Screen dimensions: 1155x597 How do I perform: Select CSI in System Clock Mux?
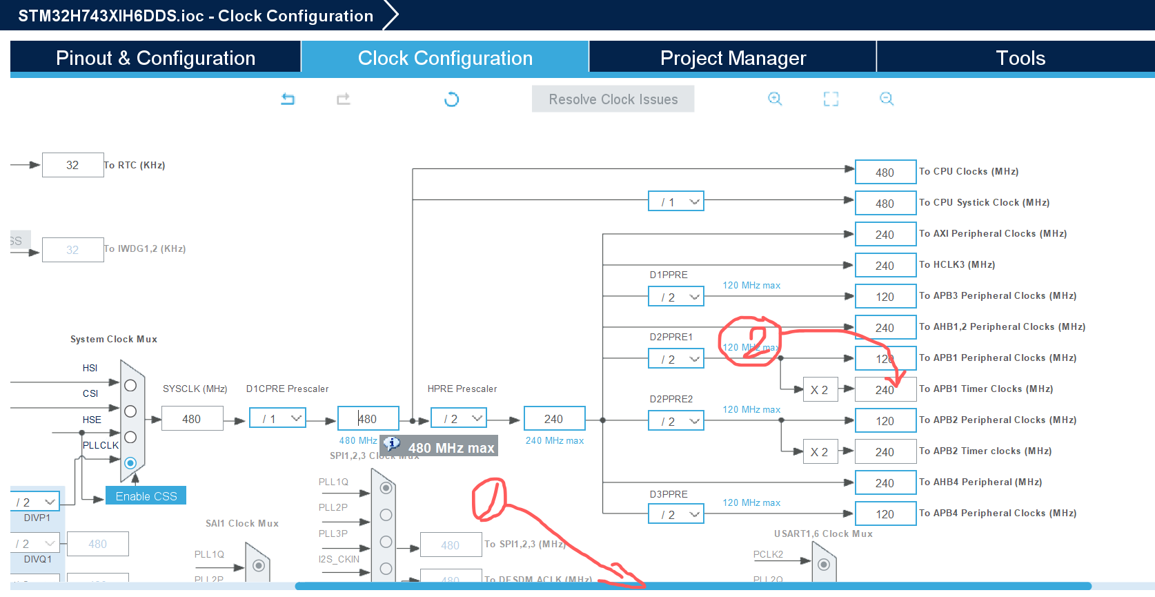click(130, 411)
